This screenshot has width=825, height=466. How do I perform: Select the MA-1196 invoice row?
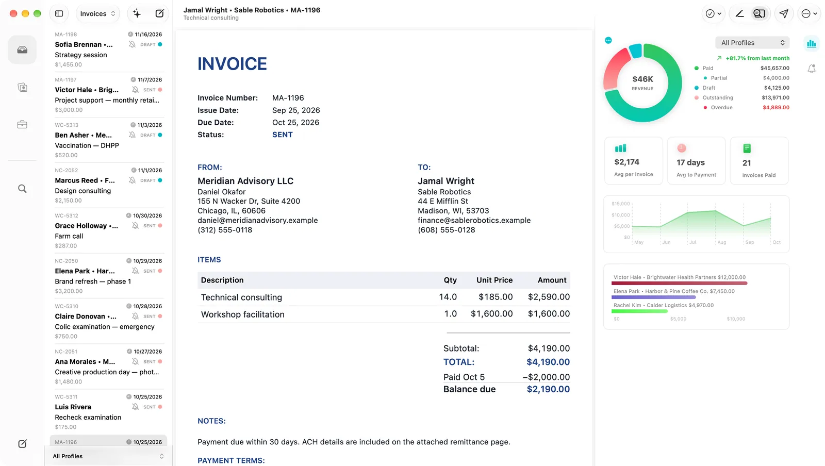[x=108, y=442]
